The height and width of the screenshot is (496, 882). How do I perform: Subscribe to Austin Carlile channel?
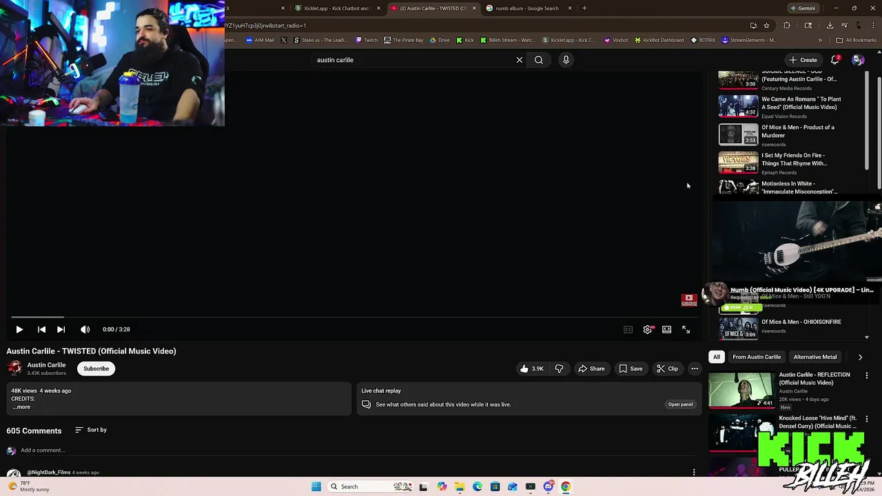pyautogui.click(x=96, y=369)
